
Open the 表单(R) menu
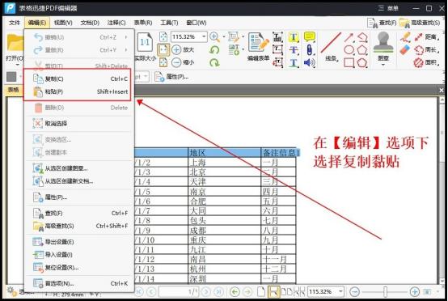click(143, 23)
